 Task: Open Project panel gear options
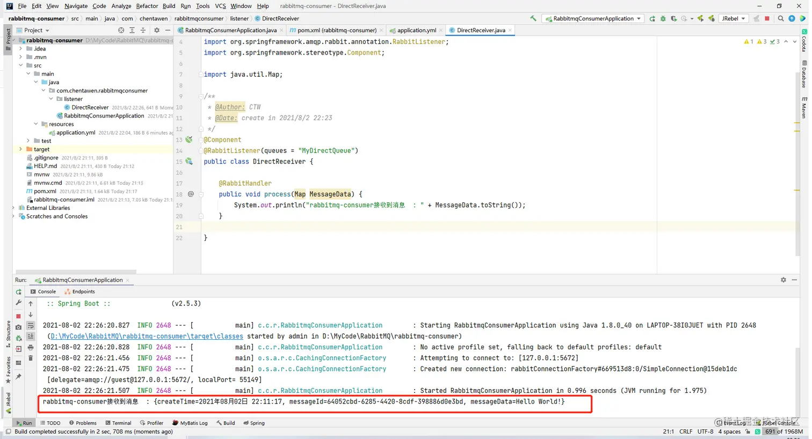click(157, 30)
